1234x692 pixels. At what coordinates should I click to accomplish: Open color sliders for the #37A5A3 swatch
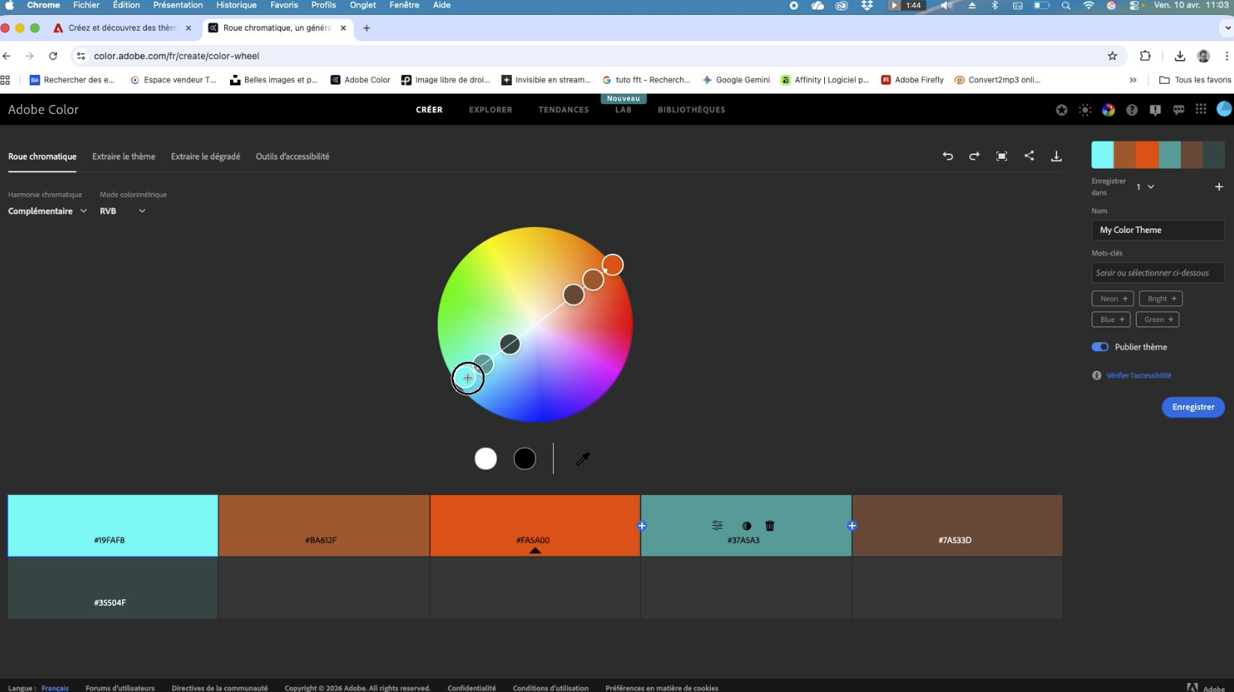pos(717,526)
